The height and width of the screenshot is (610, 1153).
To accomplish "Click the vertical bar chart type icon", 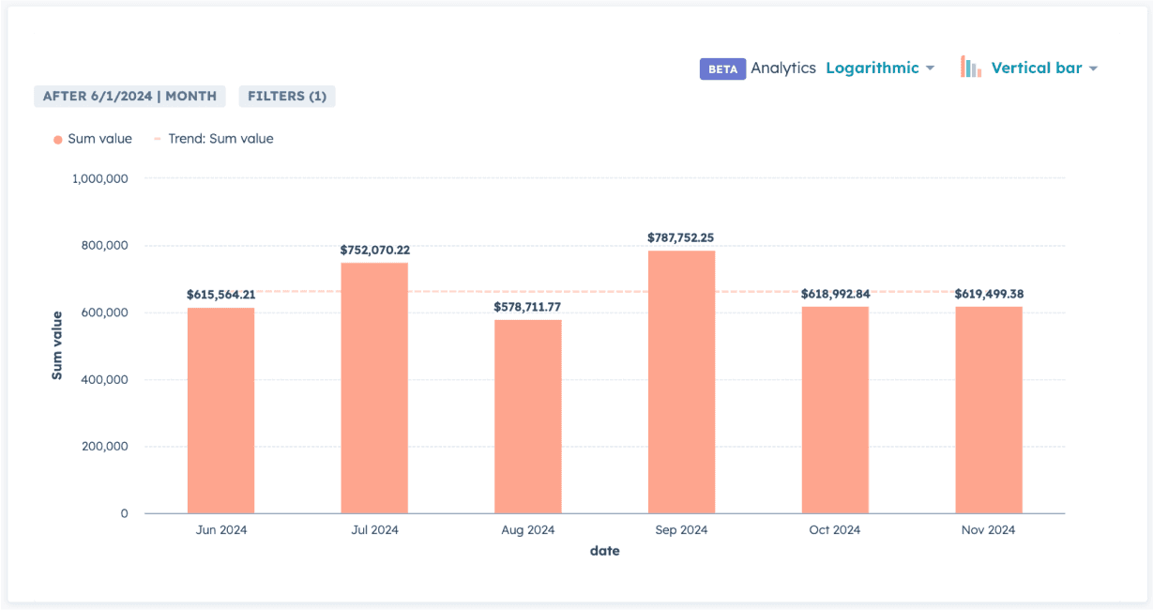I will click(969, 67).
